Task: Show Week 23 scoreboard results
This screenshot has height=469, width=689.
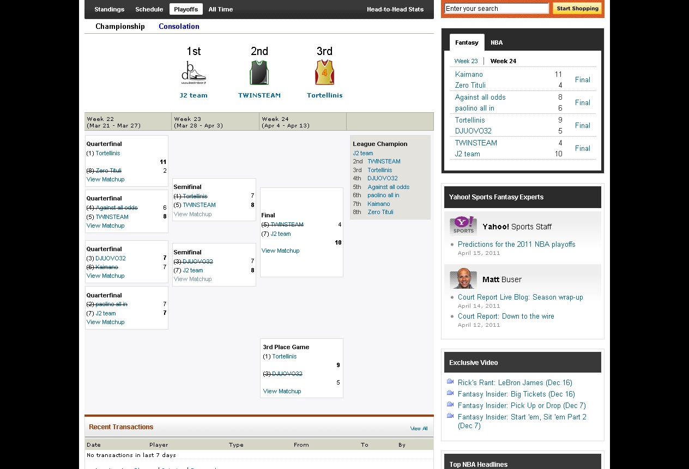Action: (x=466, y=61)
